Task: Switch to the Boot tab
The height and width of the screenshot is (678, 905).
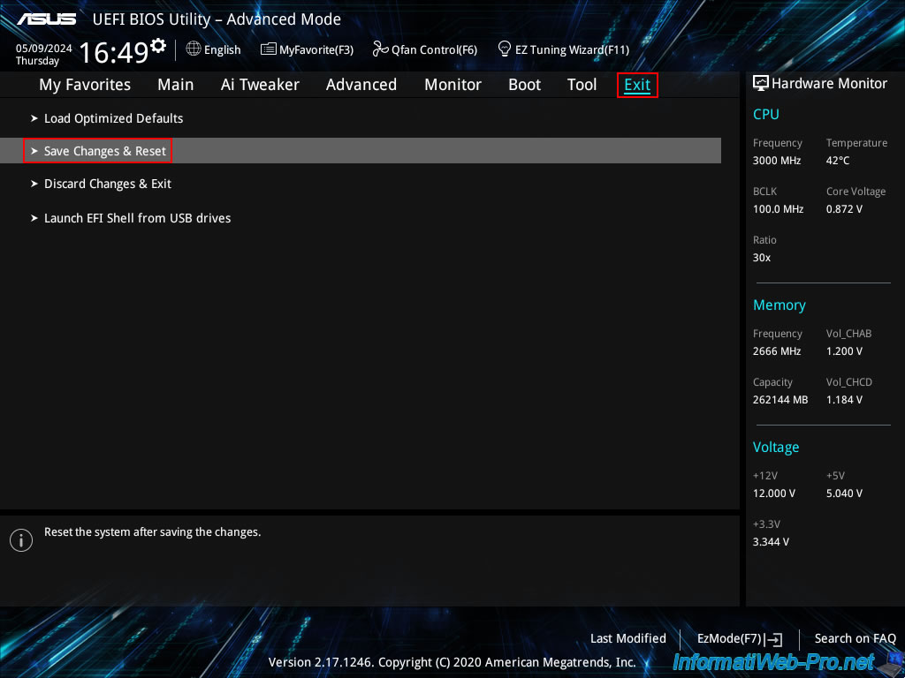Action: click(x=524, y=85)
